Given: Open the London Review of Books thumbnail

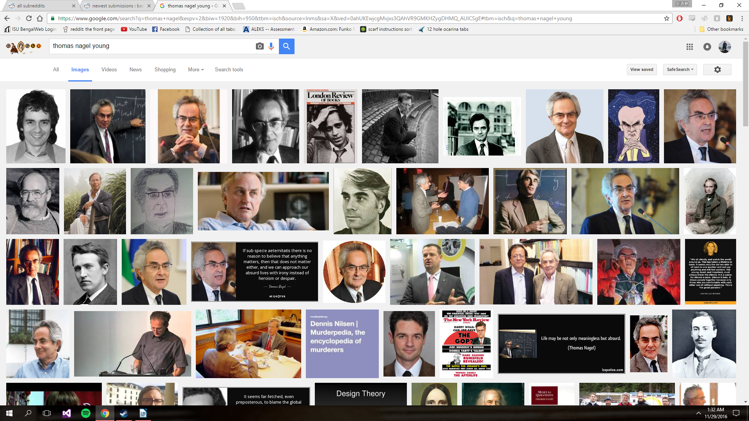Looking at the screenshot, I should (330, 126).
